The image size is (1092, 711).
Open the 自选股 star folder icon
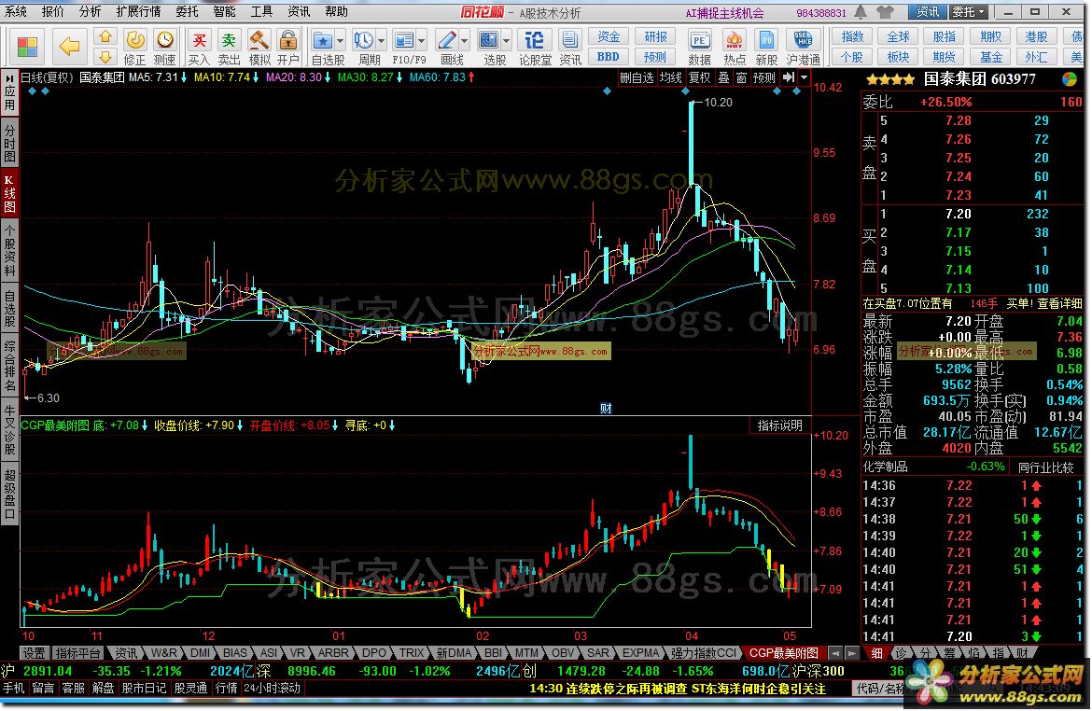(322, 40)
